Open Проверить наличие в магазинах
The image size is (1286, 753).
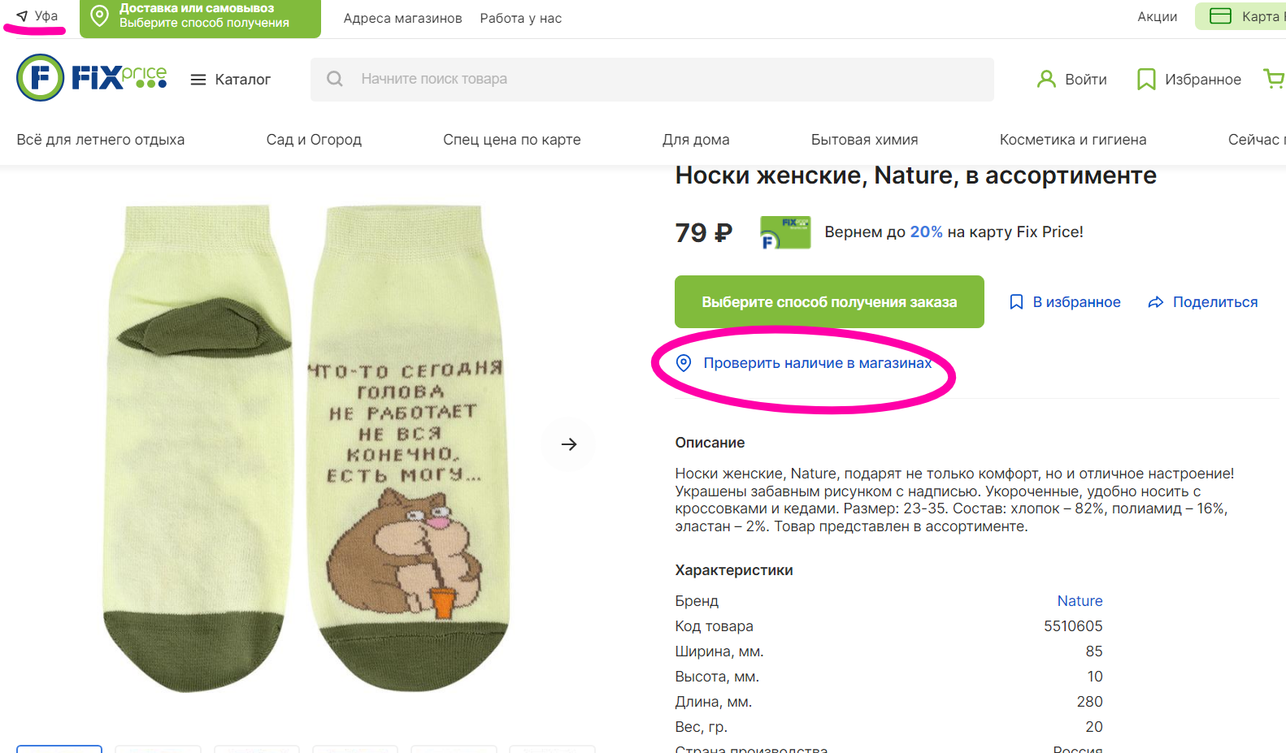816,363
